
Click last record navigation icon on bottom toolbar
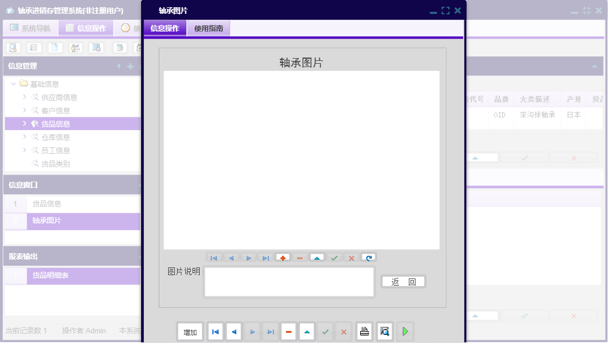click(x=270, y=331)
